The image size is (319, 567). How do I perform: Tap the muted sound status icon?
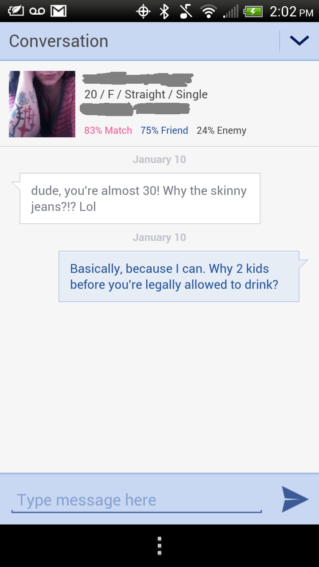click(x=186, y=11)
